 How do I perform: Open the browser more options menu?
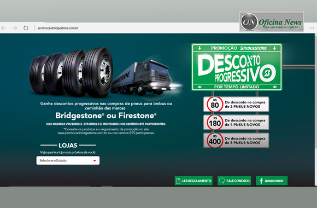point(312,28)
